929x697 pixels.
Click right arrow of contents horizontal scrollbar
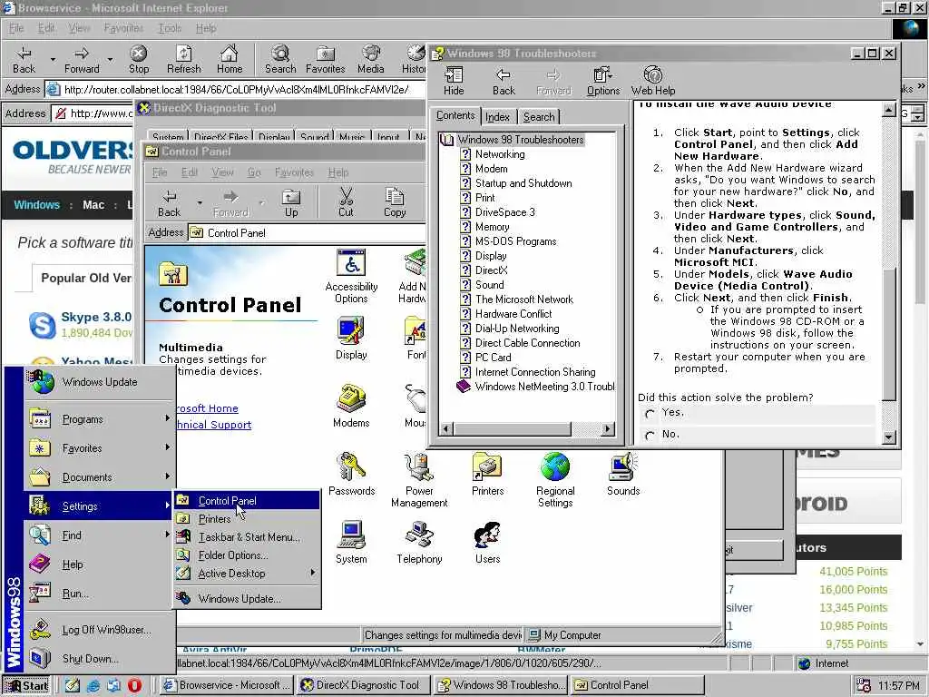pos(607,428)
